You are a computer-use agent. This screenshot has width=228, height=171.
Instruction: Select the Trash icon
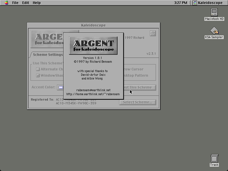pyautogui.click(x=214, y=160)
